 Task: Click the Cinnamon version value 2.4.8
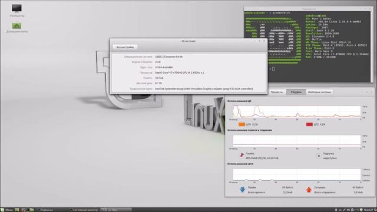(x=158, y=62)
